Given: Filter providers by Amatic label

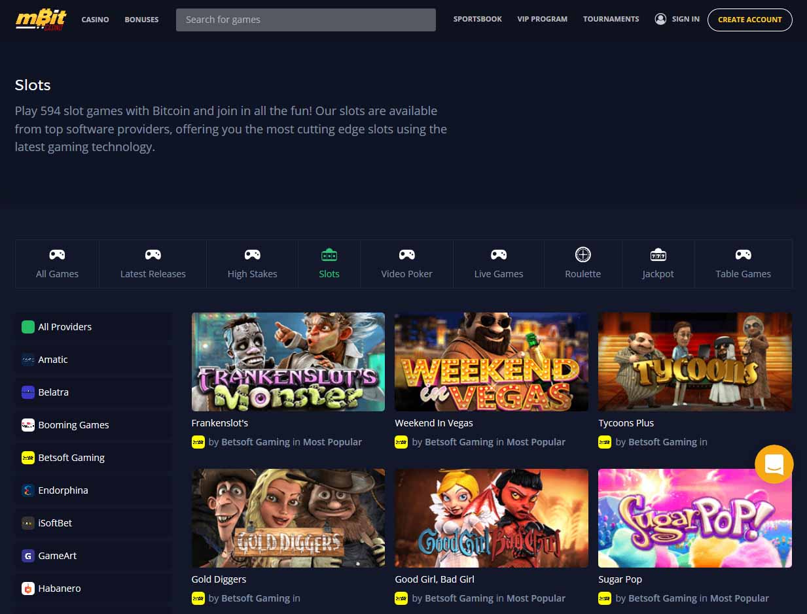Looking at the screenshot, I should pos(53,360).
